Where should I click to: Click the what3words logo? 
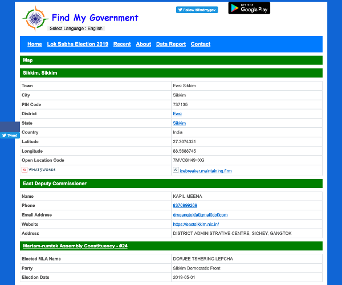click(x=39, y=170)
